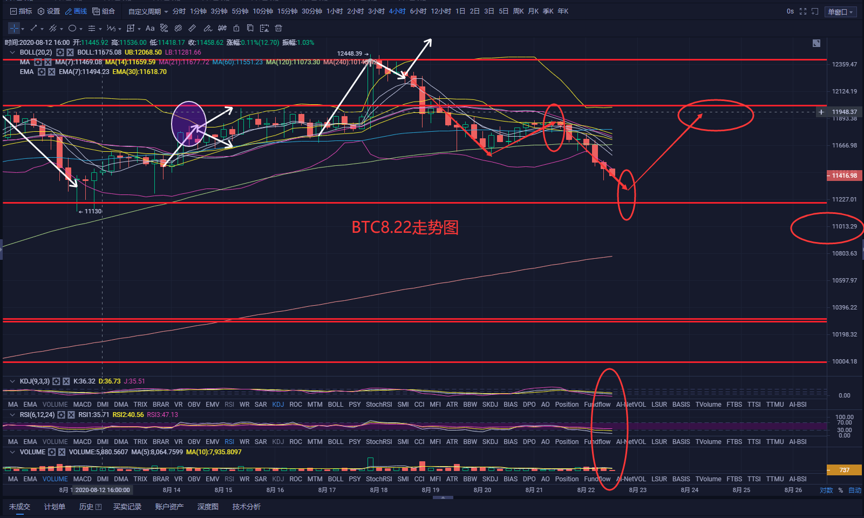Click the 设置 settings button
This screenshot has height=518, width=864.
(49, 11)
